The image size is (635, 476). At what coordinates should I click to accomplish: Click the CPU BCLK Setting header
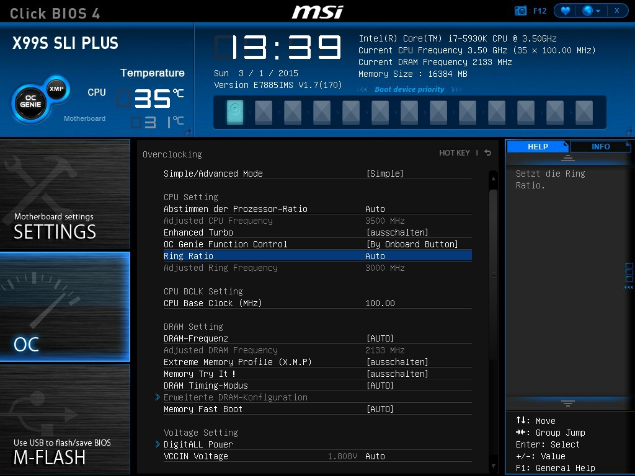pos(203,291)
